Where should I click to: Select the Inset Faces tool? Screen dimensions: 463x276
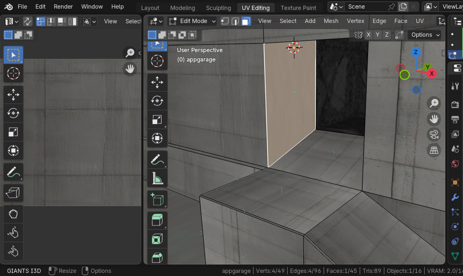[157, 239]
